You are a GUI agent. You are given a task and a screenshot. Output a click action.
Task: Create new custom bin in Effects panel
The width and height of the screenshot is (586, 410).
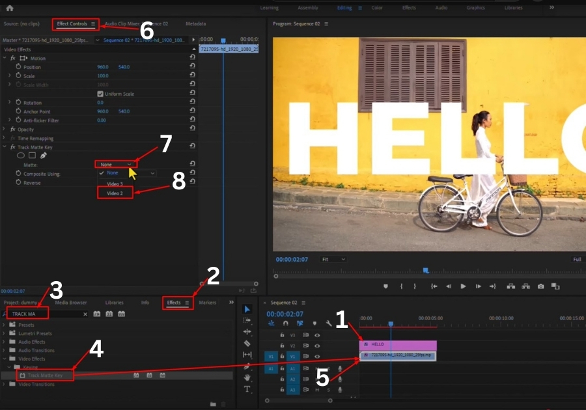(x=213, y=404)
